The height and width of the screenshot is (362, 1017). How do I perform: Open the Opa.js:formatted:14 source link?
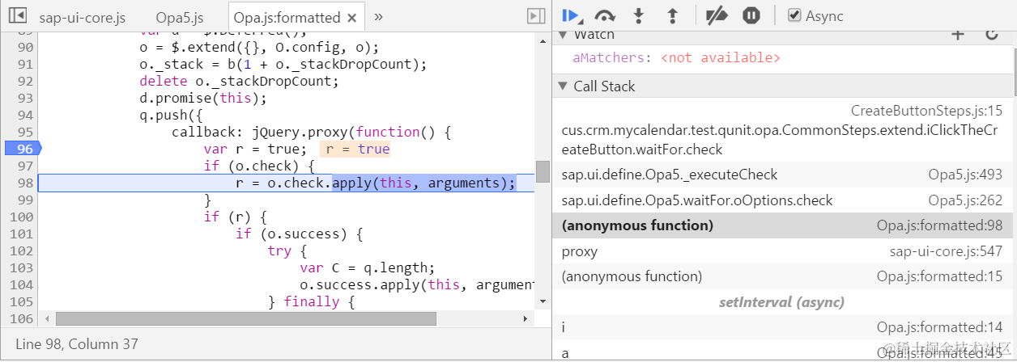pos(939,327)
